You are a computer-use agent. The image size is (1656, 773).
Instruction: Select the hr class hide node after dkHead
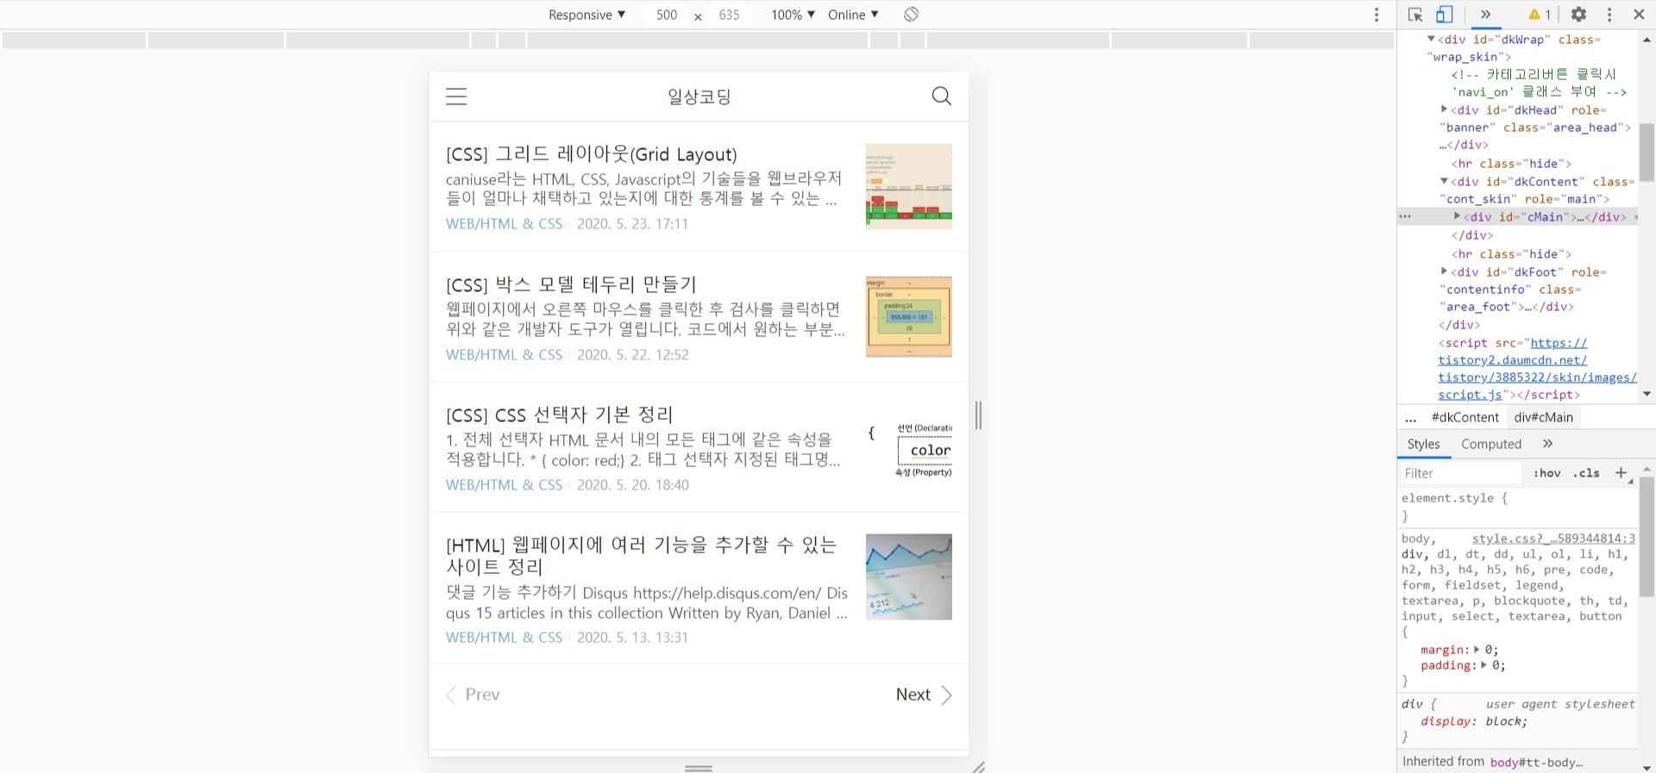pos(1511,163)
